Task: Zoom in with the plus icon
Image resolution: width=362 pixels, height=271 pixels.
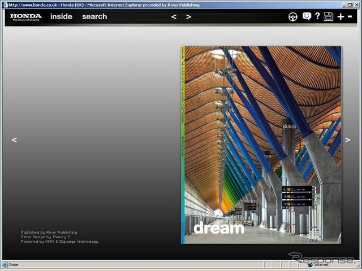Action: pyautogui.click(x=341, y=16)
